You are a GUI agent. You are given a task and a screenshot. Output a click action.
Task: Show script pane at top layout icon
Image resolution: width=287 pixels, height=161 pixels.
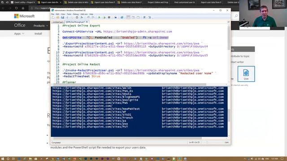128,17
